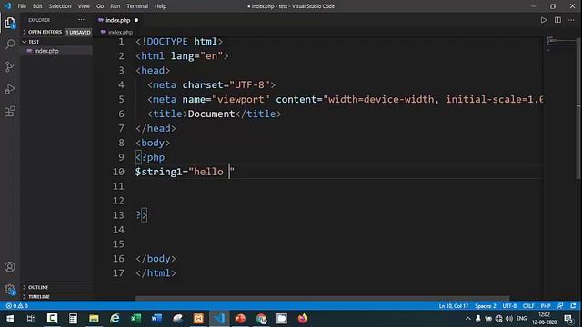The image size is (582, 327).
Task: Open the File menu
Action: point(22,6)
